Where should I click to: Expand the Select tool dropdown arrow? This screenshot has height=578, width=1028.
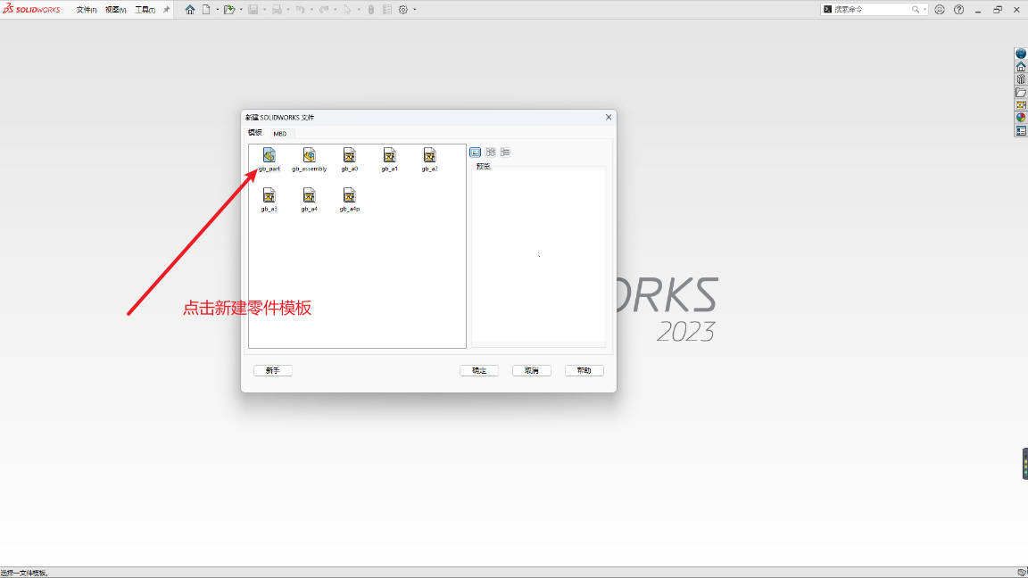(358, 10)
